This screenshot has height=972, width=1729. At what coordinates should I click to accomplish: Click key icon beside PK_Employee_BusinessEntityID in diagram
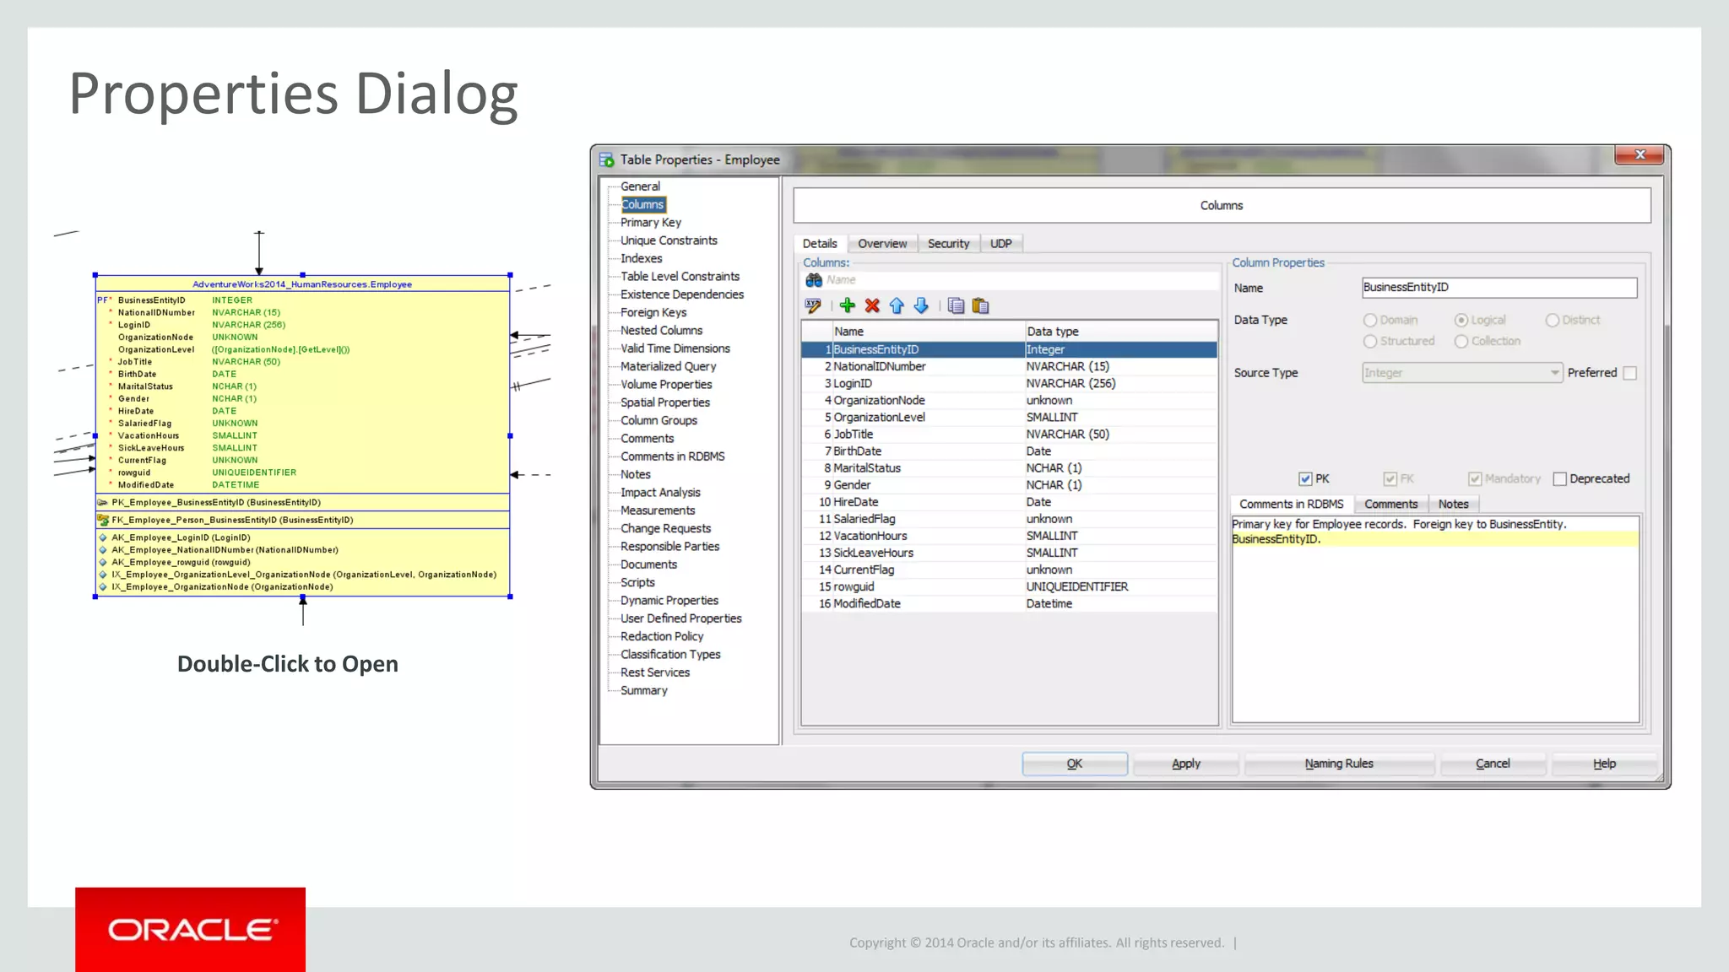(x=103, y=502)
